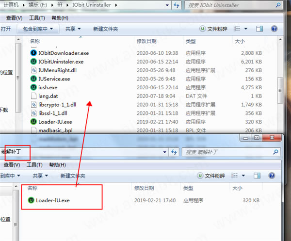Click 文件粉碎 shredder icon in bottom window

[x=200, y=176]
